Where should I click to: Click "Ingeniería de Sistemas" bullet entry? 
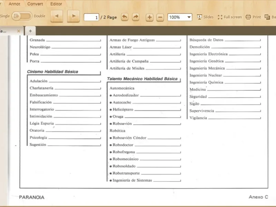pos(145,180)
